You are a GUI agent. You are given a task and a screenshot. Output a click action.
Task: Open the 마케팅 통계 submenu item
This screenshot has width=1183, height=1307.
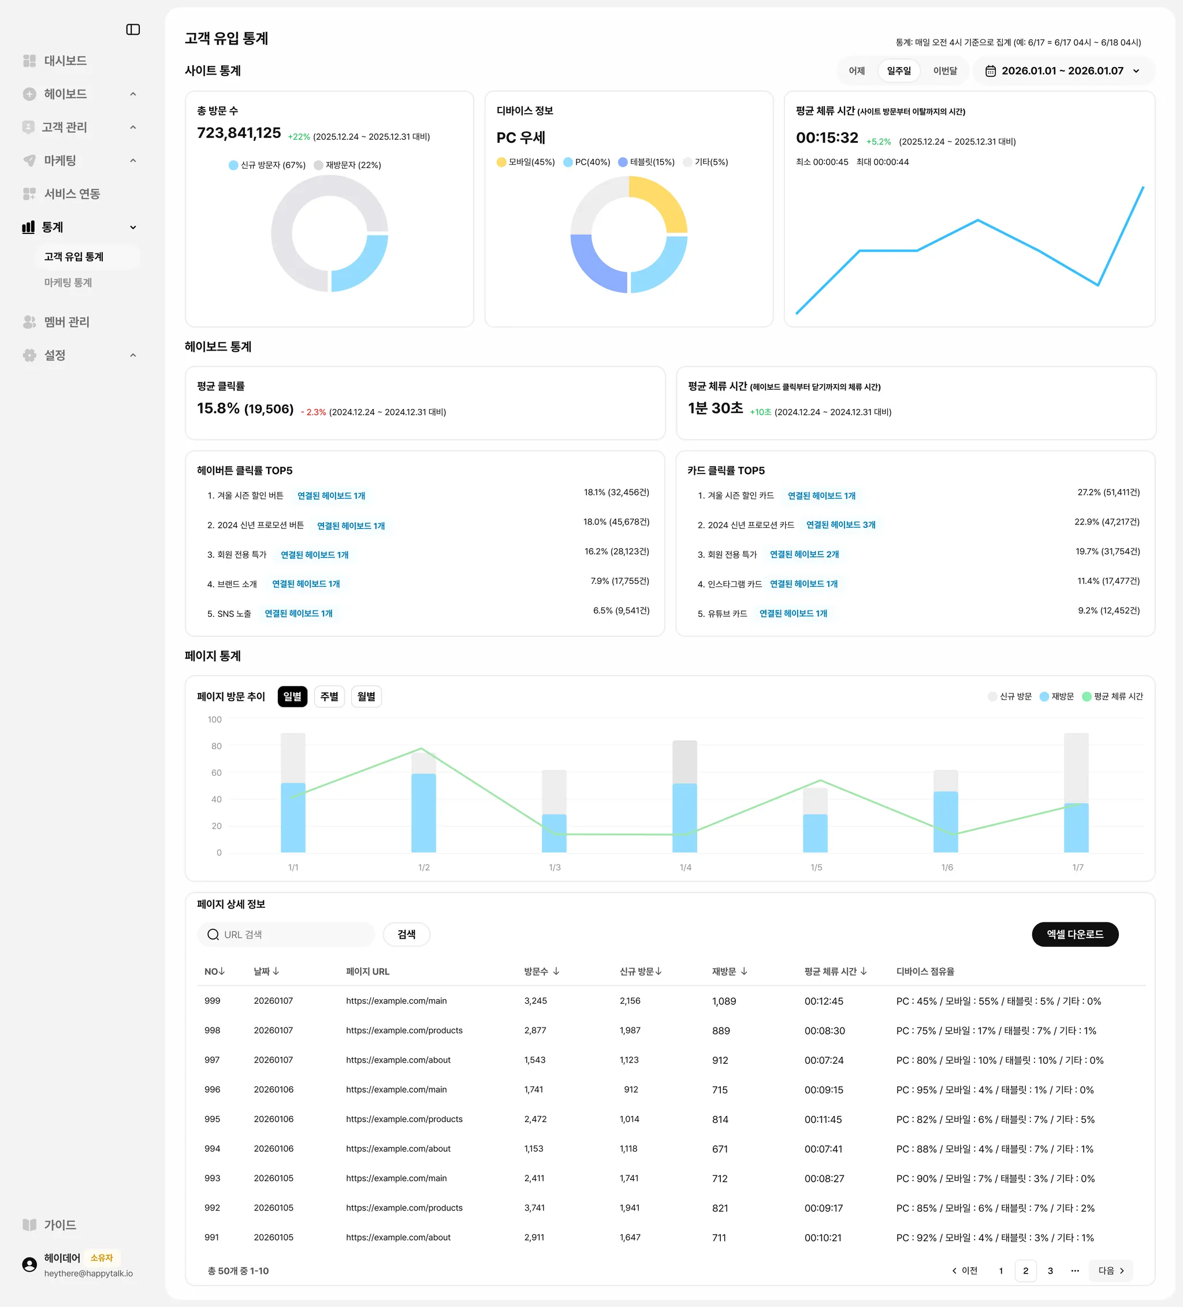pos(68,282)
